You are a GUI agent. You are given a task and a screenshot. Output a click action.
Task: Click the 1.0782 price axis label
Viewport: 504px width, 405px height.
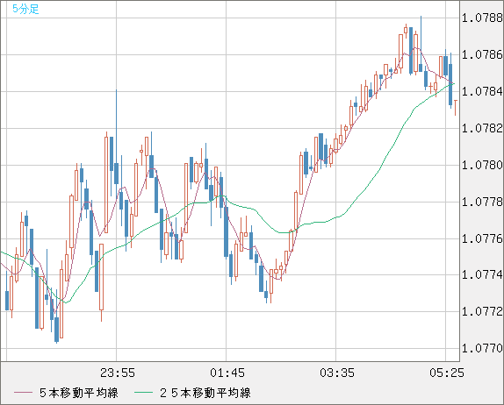coord(482,128)
